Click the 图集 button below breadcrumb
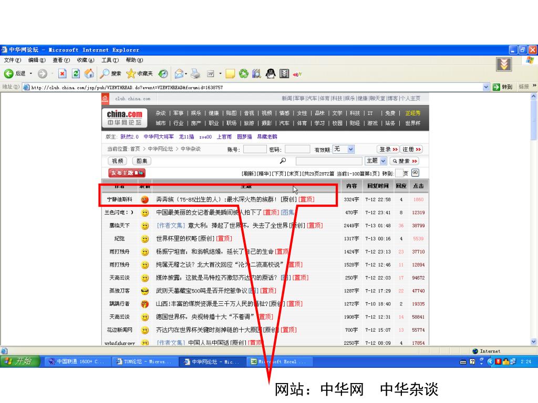538x403 pixels. (x=142, y=161)
